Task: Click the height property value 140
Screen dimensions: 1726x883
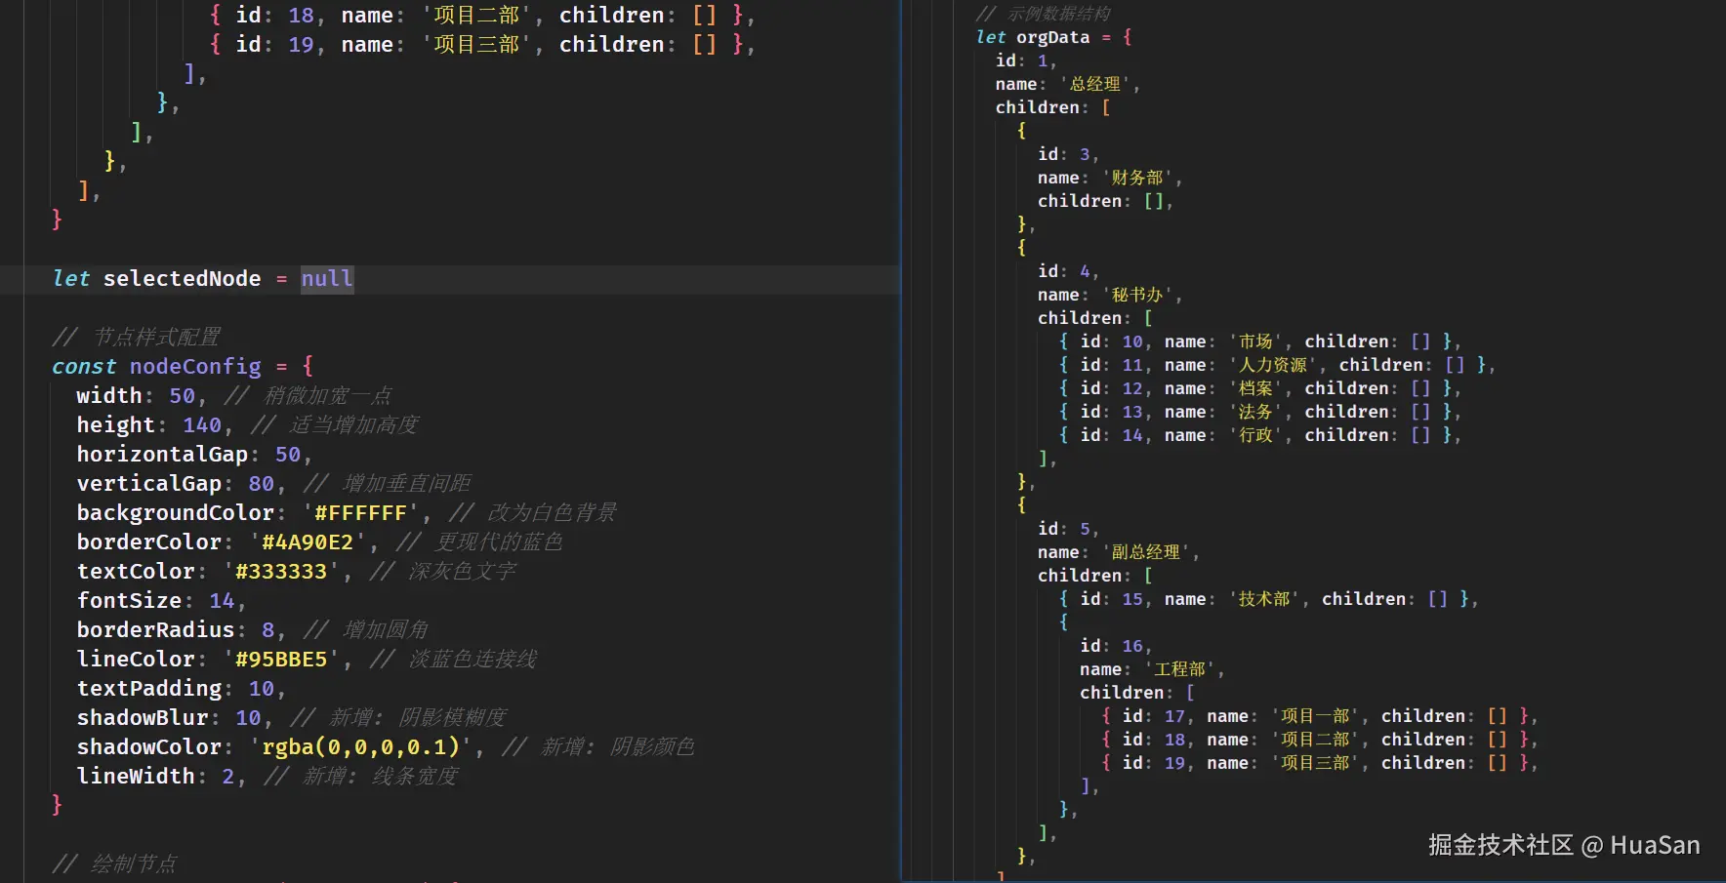Action: tap(202, 425)
